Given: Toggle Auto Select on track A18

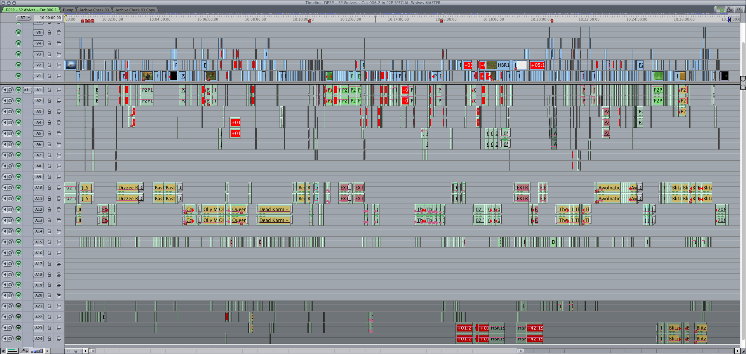Looking at the screenshot, I should click(59, 274).
